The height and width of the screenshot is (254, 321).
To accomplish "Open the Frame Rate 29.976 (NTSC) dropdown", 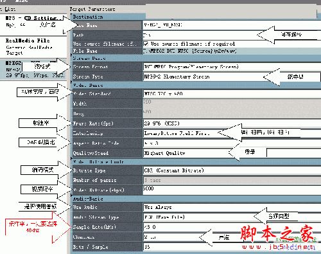I will [232, 123].
